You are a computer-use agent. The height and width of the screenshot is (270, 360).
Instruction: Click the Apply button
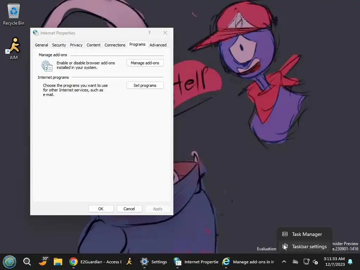tap(158, 209)
